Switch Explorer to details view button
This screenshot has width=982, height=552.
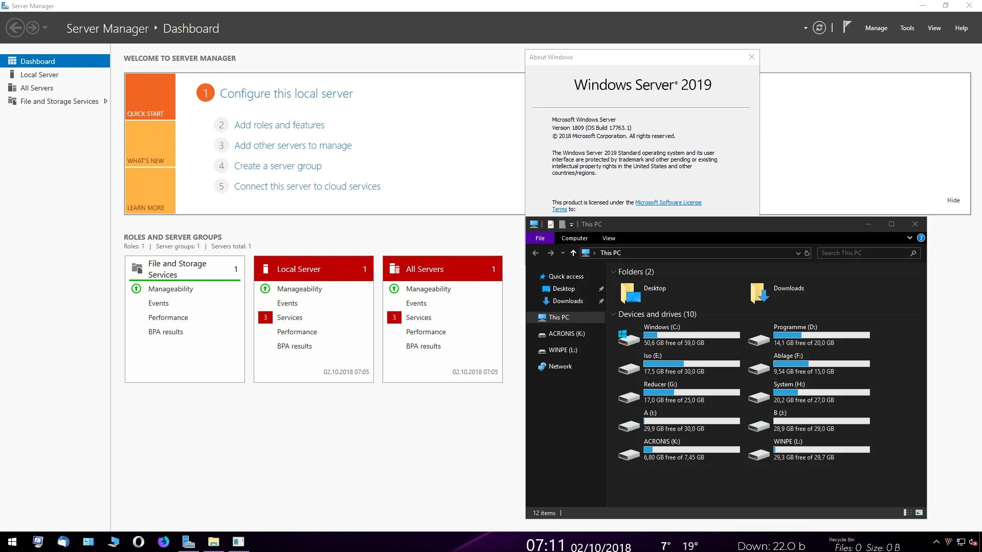coord(908,513)
